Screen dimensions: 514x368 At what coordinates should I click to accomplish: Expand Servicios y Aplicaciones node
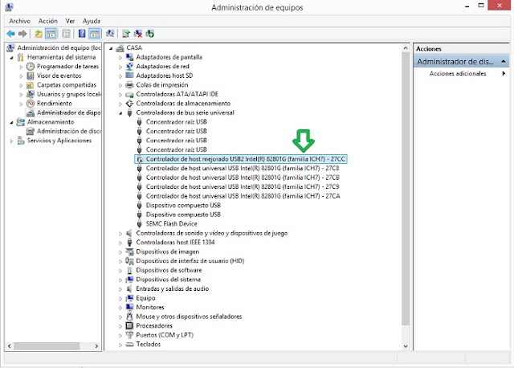pos(11,141)
